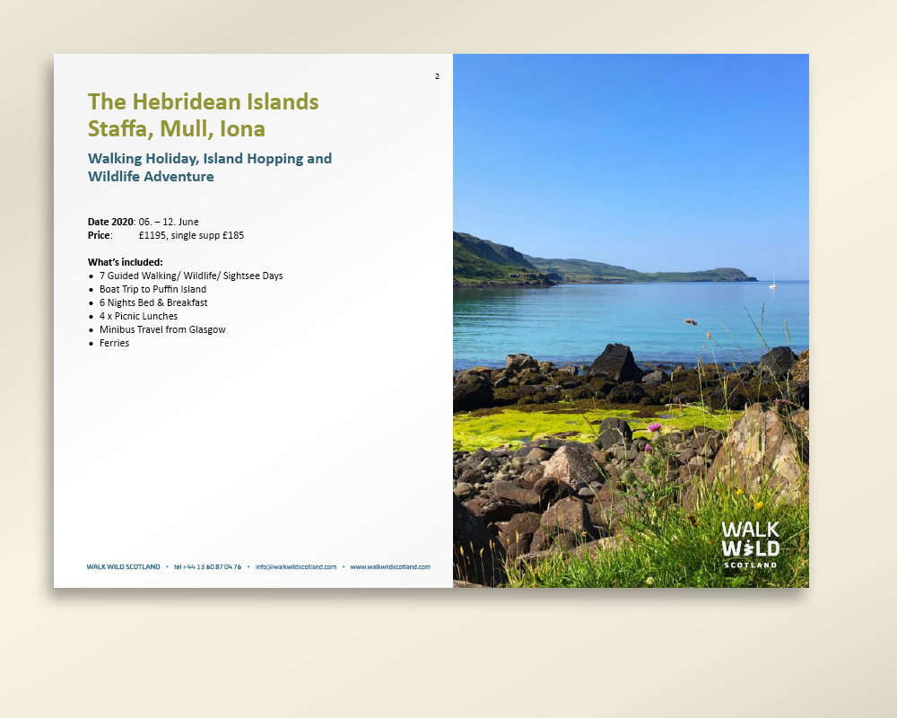Screen dimensions: 897x718
Task: Select the "Minibus Travel from Glasgow" bullet
Action: coord(162,329)
